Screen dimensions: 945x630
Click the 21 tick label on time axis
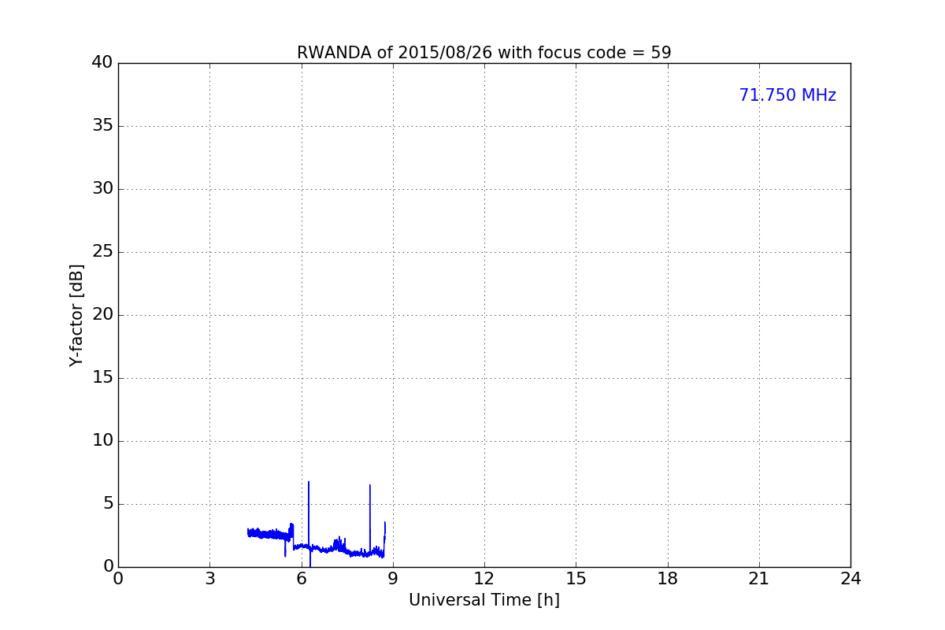(x=759, y=579)
